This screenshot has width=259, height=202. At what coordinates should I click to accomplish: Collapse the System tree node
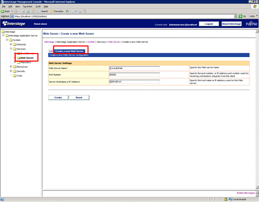tap(7, 40)
